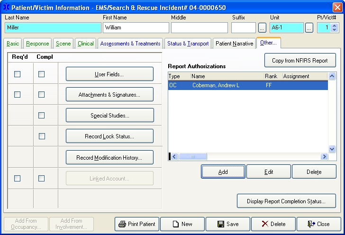Click the Close door icon button

point(318,224)
